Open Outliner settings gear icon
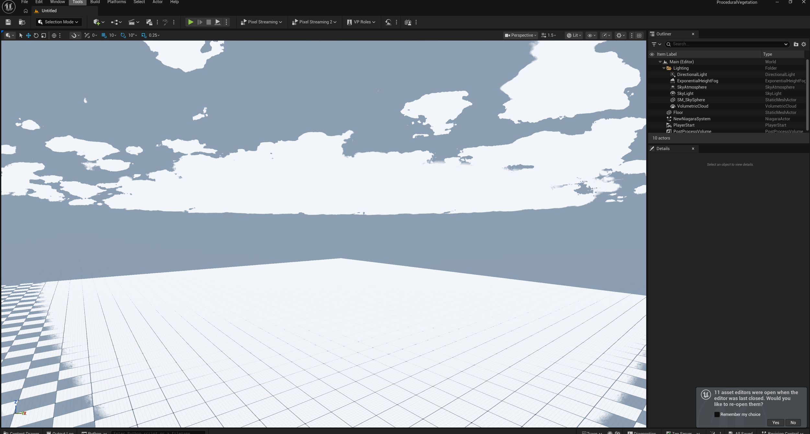810x434 pixels. click(x=804, y=44)
